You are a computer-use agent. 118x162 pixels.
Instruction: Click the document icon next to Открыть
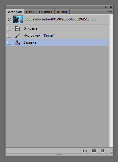(x=17, y=28)
